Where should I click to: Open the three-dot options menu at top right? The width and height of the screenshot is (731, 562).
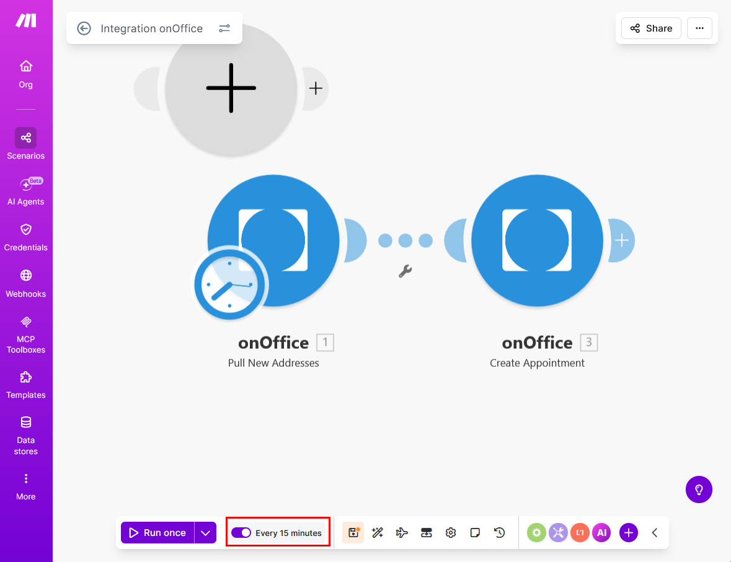click(699, 29)
